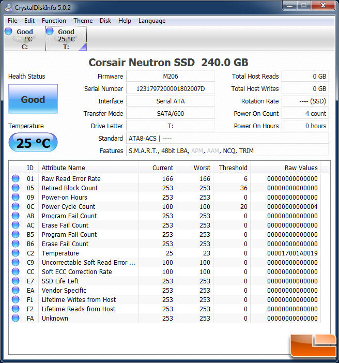Select the Raw Read Error Rate row text
The width and height of the screenshot is (339, 363).
point(71,179)
